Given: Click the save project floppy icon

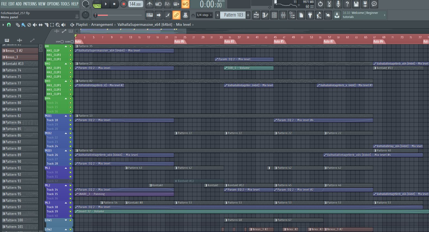Looking at the screenshot, I should [x=356, y=4].
